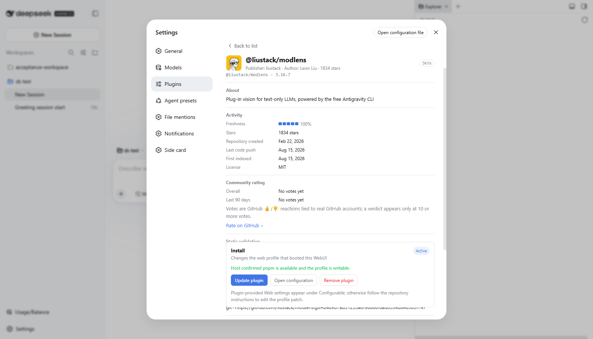The height and width of the screenshot is (339, 593).
Task: Click search icon in Workspaces header
Action: click(71, 52)
